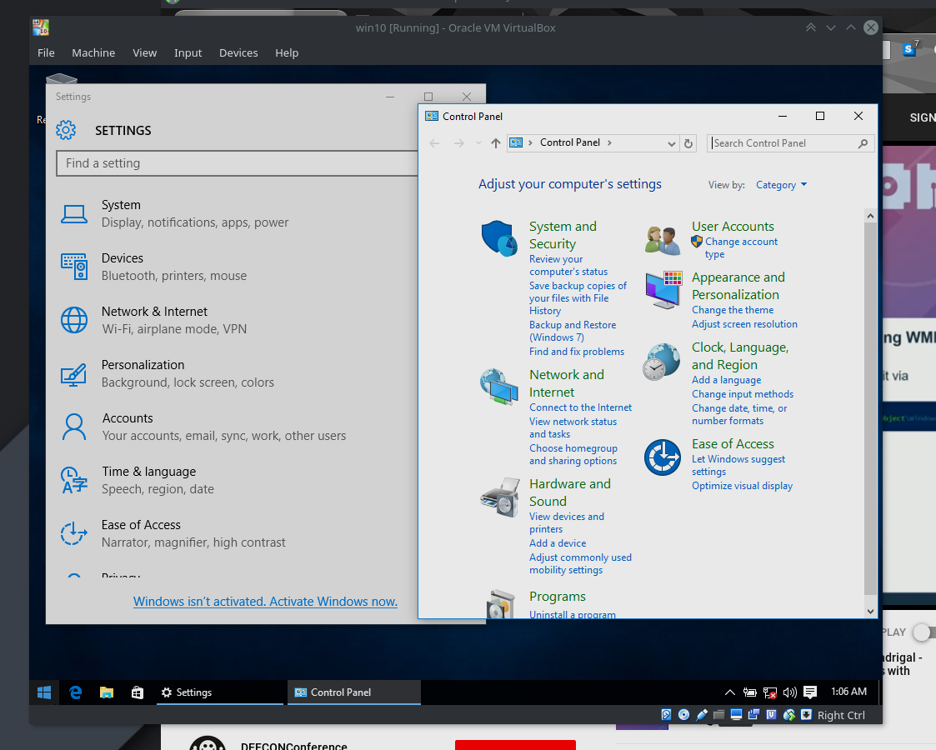Open Ease of Access icon in Settings window
The width and height of the screenshot is (936, 750).
(x=74, y=533)
